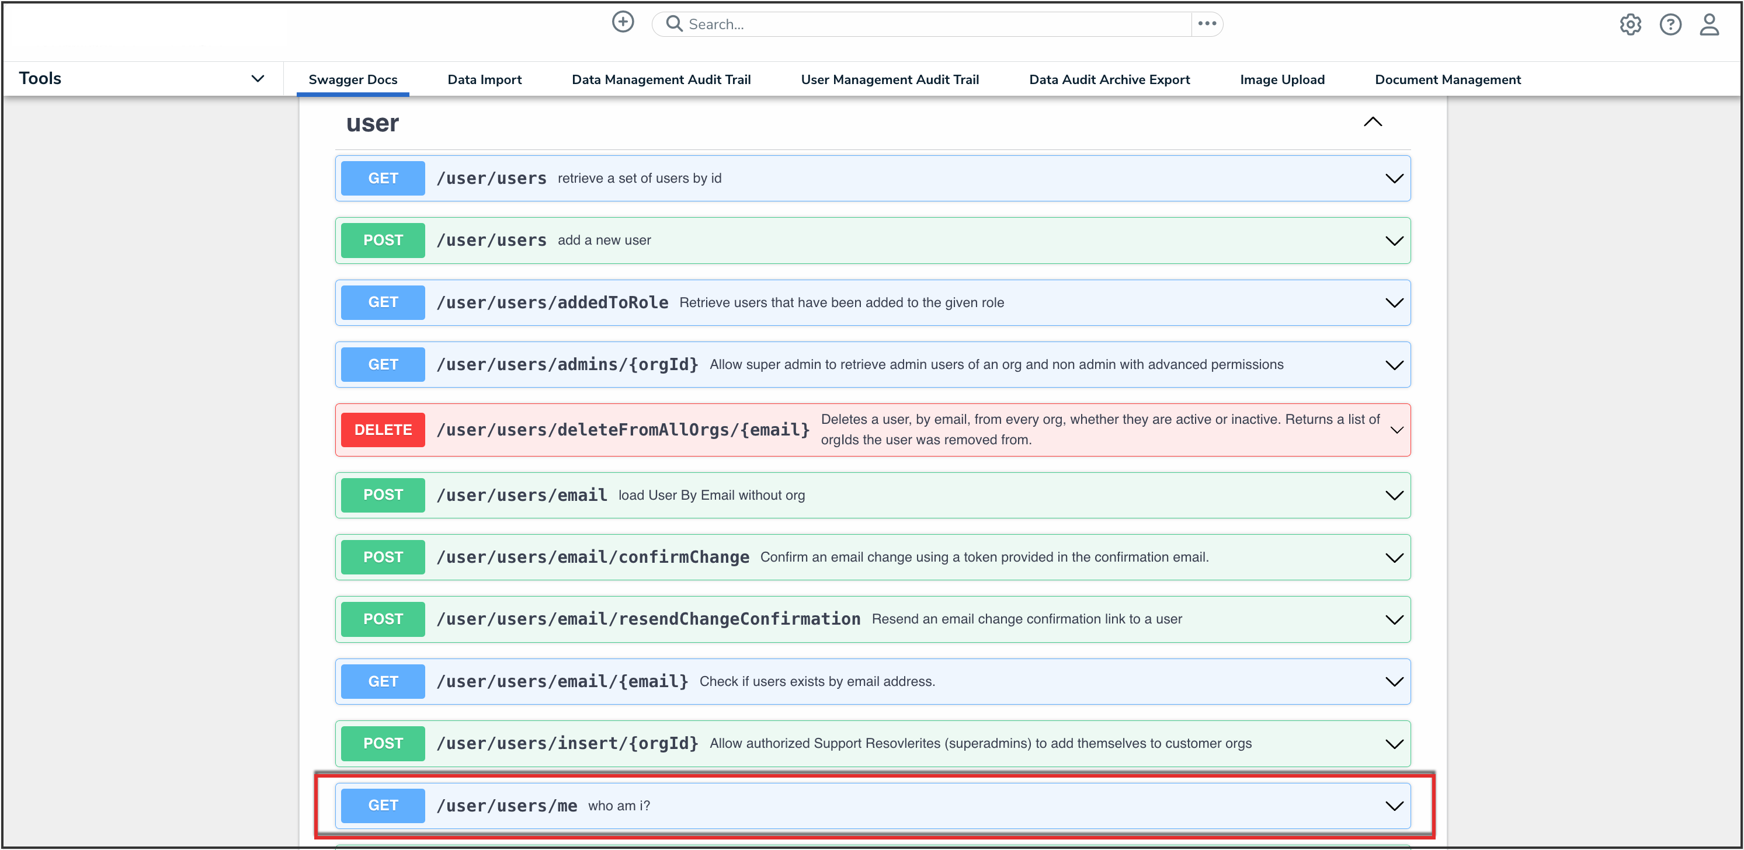Viewport: 1744px width, 850px height.
Task: Click the help question mark icon
Action: coord(1670,25)
